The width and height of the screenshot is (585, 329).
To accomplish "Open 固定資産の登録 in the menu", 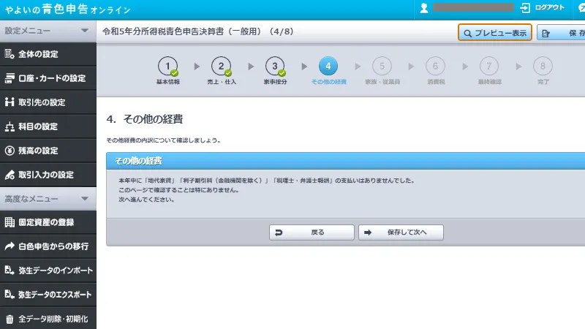I will tap(48, 222).
